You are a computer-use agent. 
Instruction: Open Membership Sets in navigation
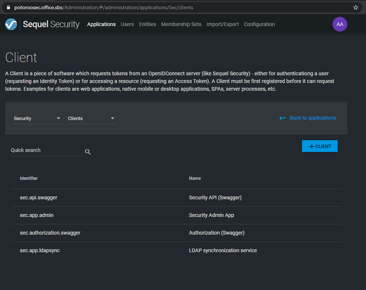click(181, 24)
